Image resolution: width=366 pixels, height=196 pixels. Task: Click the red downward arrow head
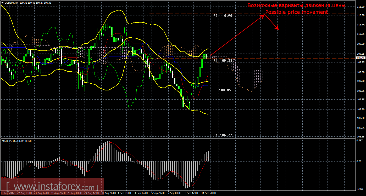coord(277,29)
